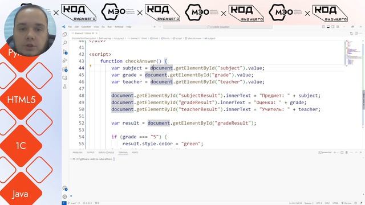Select the Terminal panel tab
Viewport: 365px width, 205px height.
123,153
